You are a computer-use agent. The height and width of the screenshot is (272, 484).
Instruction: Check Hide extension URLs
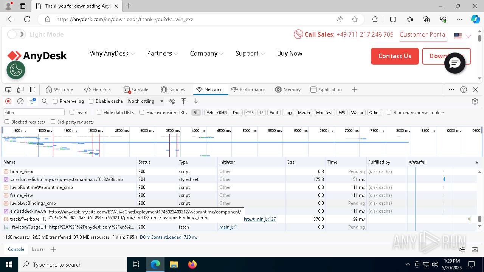coord(142,112)
